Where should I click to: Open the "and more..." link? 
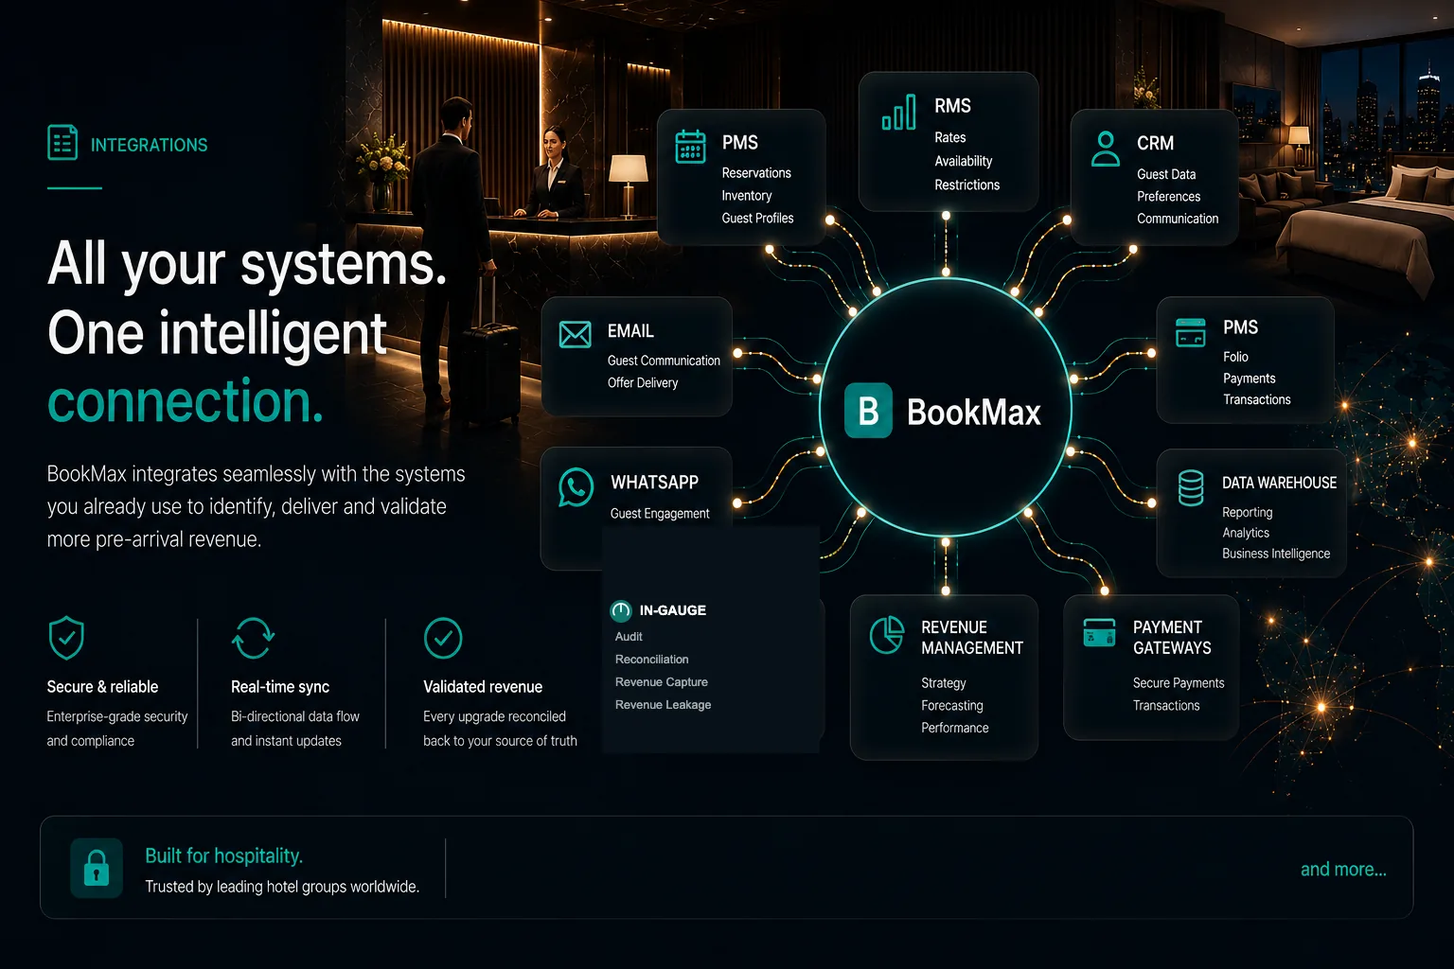(x=1343, y=870)
